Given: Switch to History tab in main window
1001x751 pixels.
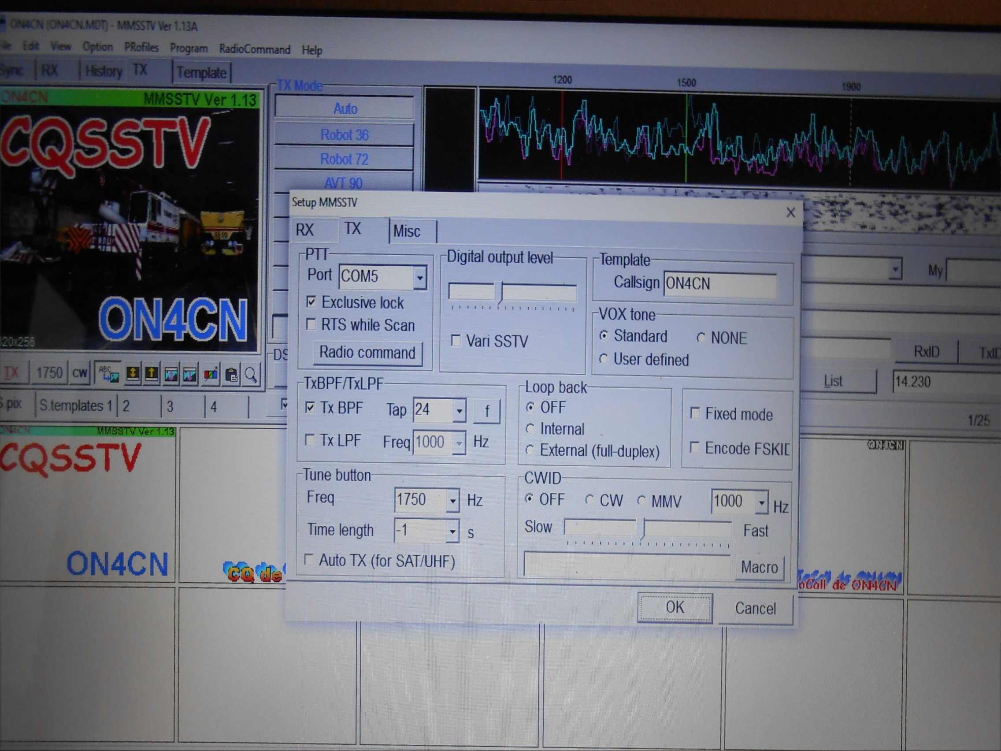Looking at the screenshot, I should pyautogui.click(x=104, y=71).
